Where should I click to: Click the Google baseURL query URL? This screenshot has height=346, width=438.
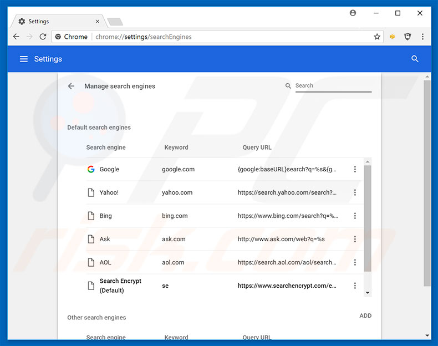pyautogui.click(x=287, y=169)
